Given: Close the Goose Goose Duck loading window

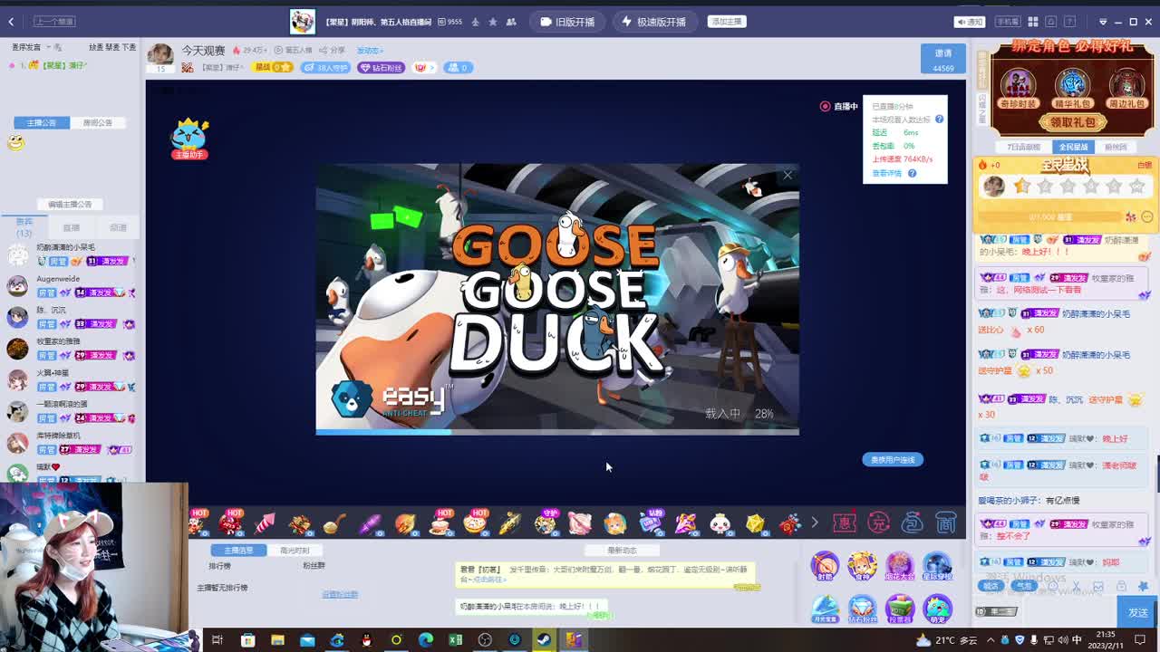Looking at the screenshot, I should 788,175.
